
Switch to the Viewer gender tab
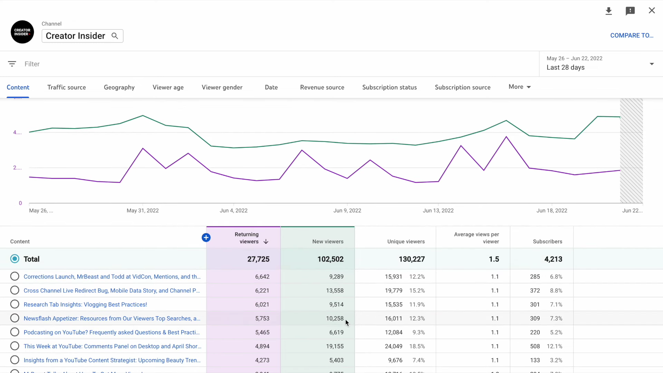[222, 87]
